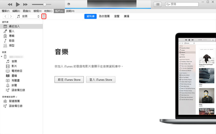
Task: Switch to the 瀏覽 tab
Action: point(117,16)
